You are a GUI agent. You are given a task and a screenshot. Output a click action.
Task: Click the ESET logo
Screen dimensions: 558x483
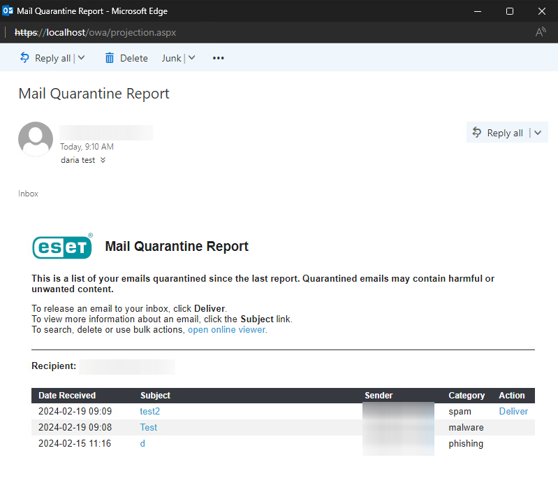click(62, 247)
